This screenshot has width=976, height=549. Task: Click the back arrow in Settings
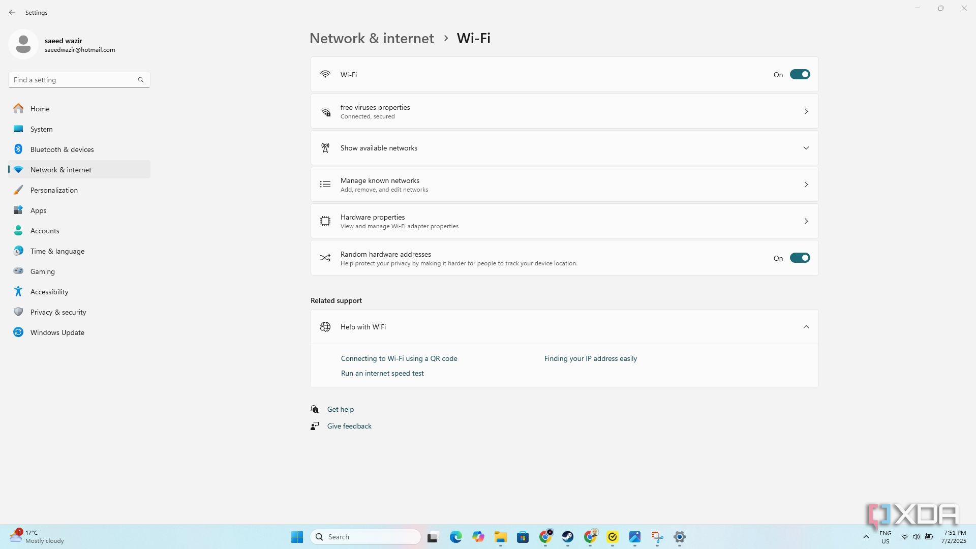click(12, 12)
